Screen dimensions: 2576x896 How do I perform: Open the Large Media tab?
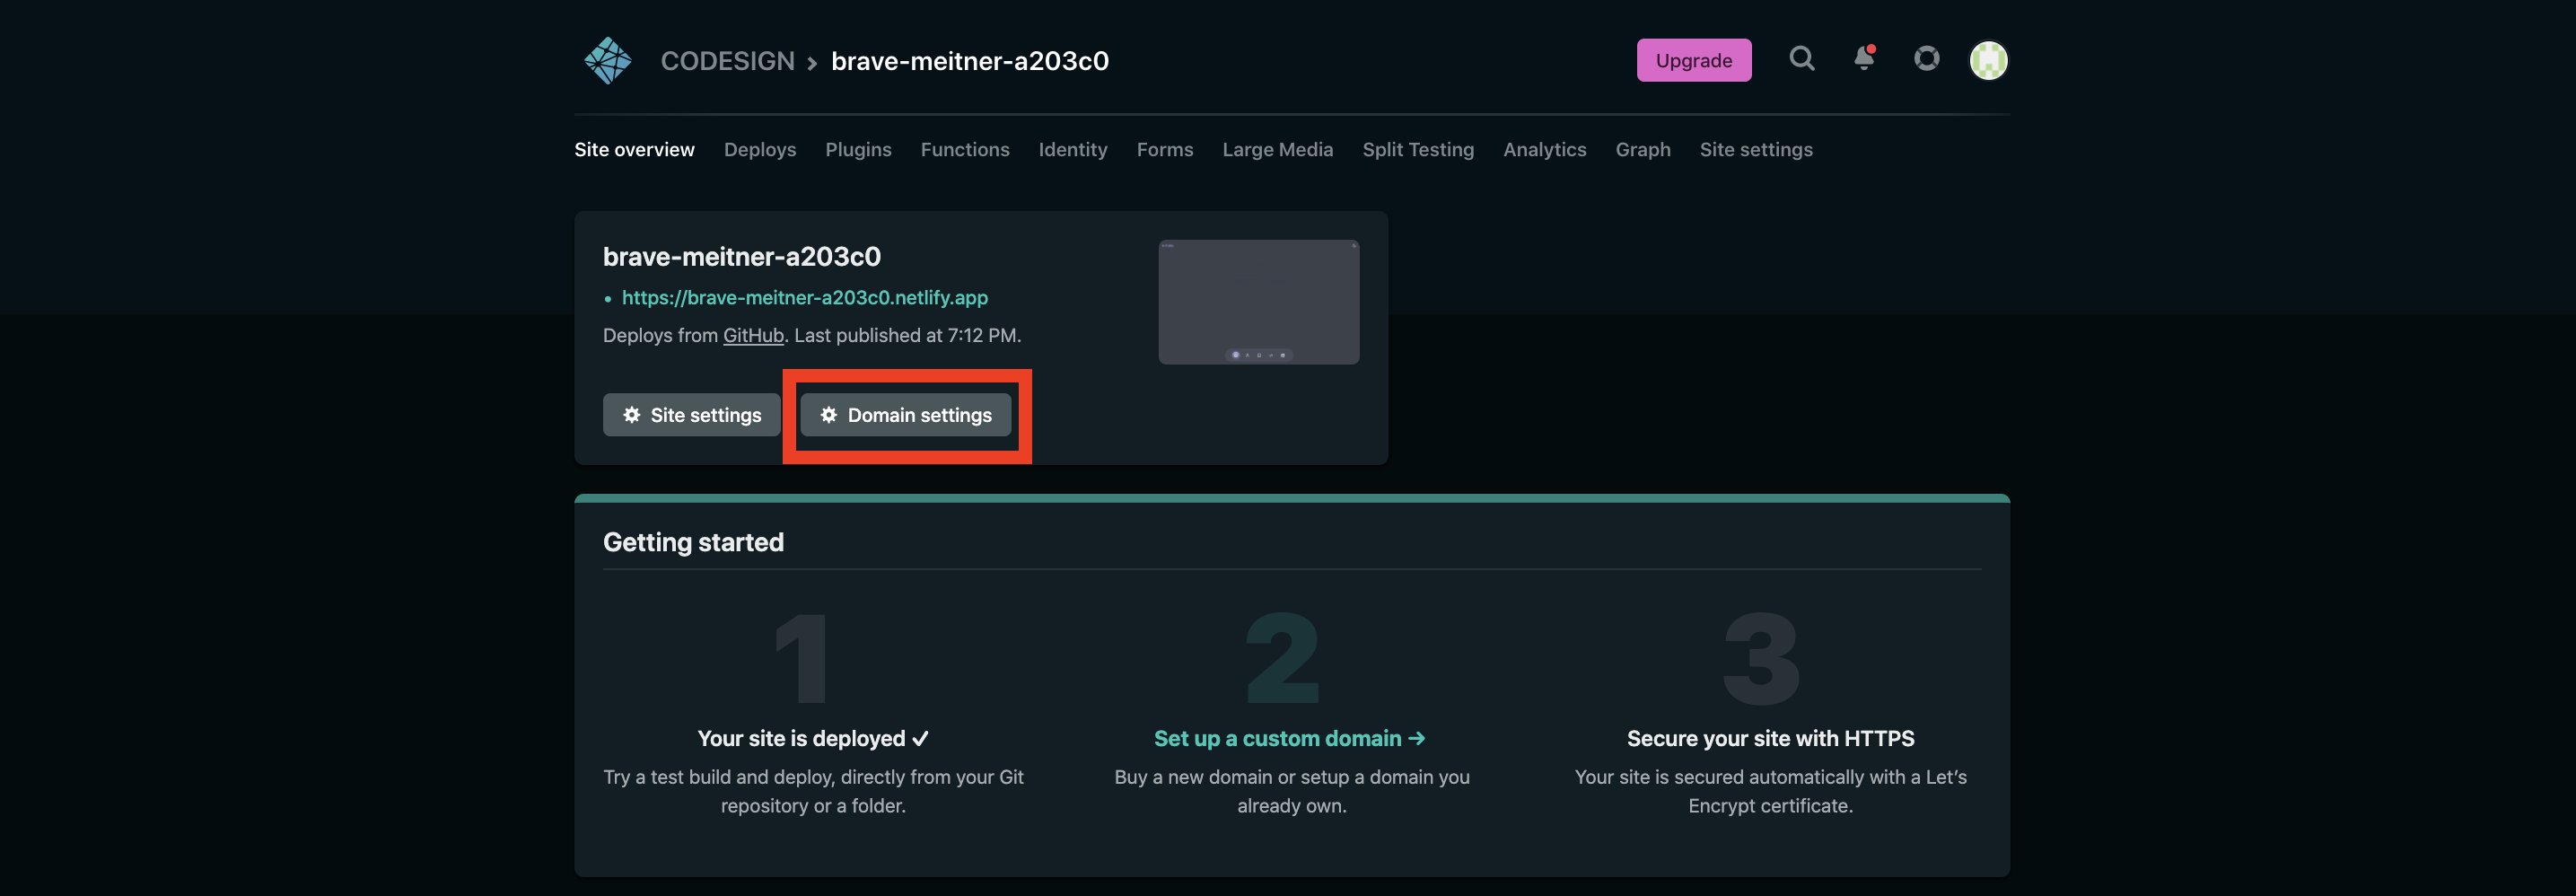point(1277,149)
